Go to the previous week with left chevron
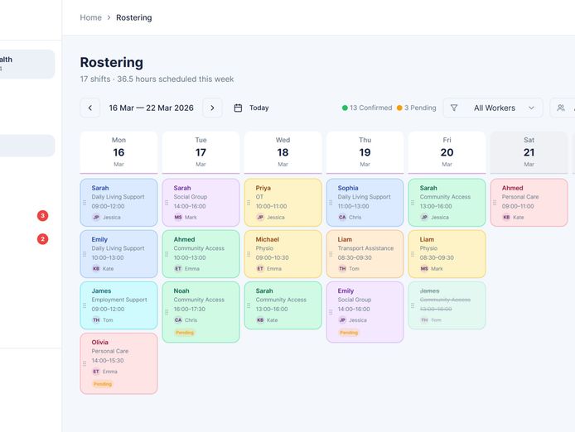 point(90,108)
